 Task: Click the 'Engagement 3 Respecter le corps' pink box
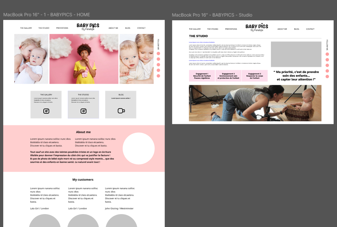(x=255, y=76)
